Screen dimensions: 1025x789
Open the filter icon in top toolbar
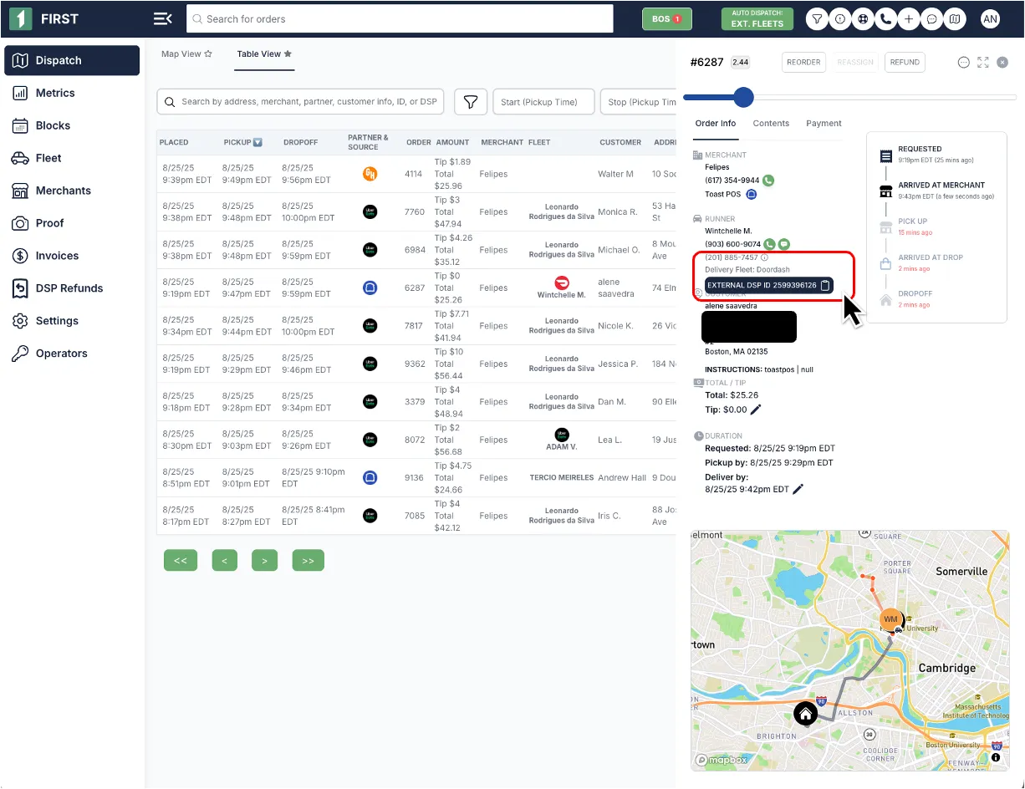817,19
